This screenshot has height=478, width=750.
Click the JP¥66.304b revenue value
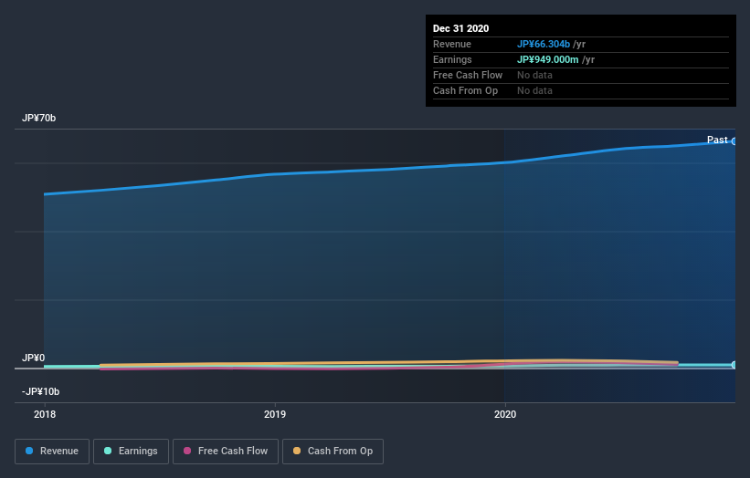pos(544,44)
